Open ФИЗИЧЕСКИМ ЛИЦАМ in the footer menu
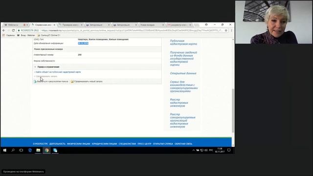Viewport: 313px width, 176px height. click(x=79, y=144)
